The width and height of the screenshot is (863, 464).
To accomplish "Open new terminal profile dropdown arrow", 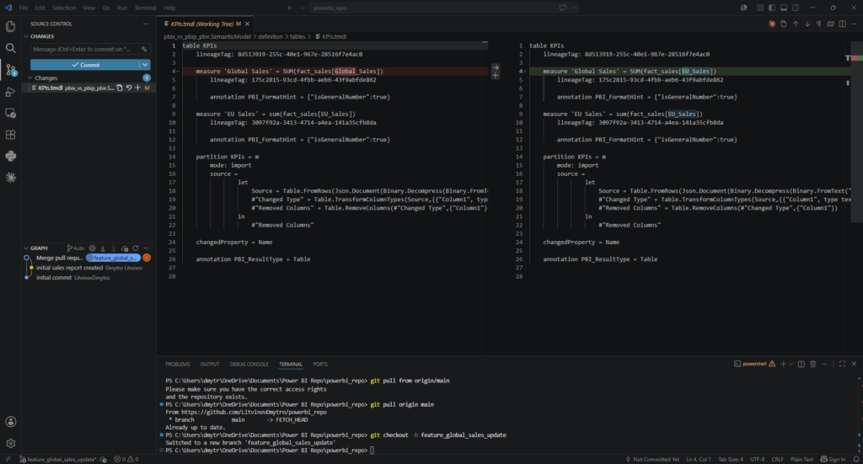I will point(791,364).
